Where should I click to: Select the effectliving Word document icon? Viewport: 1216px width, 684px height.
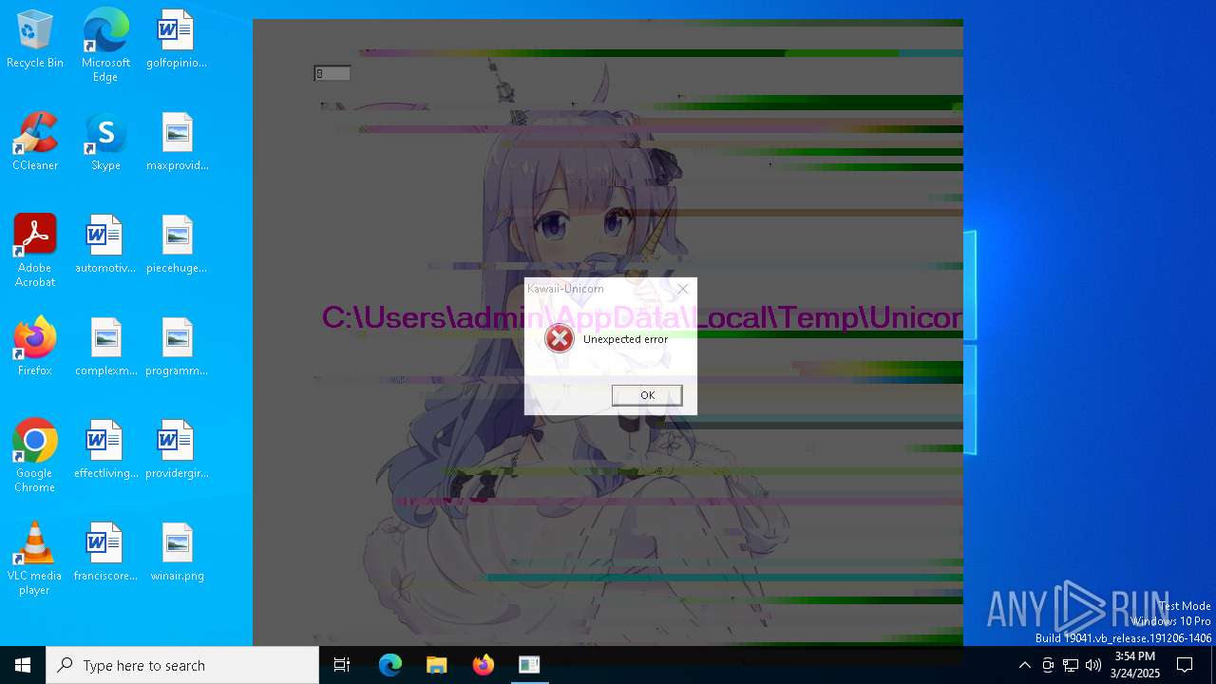[105, 450]
